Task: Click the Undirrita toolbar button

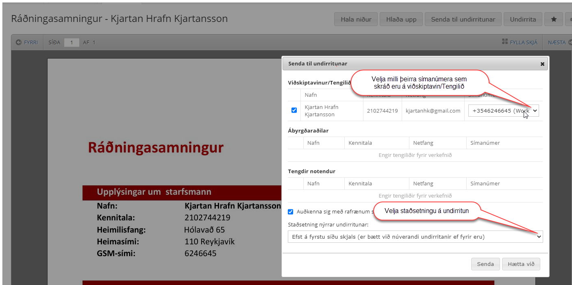Action: click(523, 19)
